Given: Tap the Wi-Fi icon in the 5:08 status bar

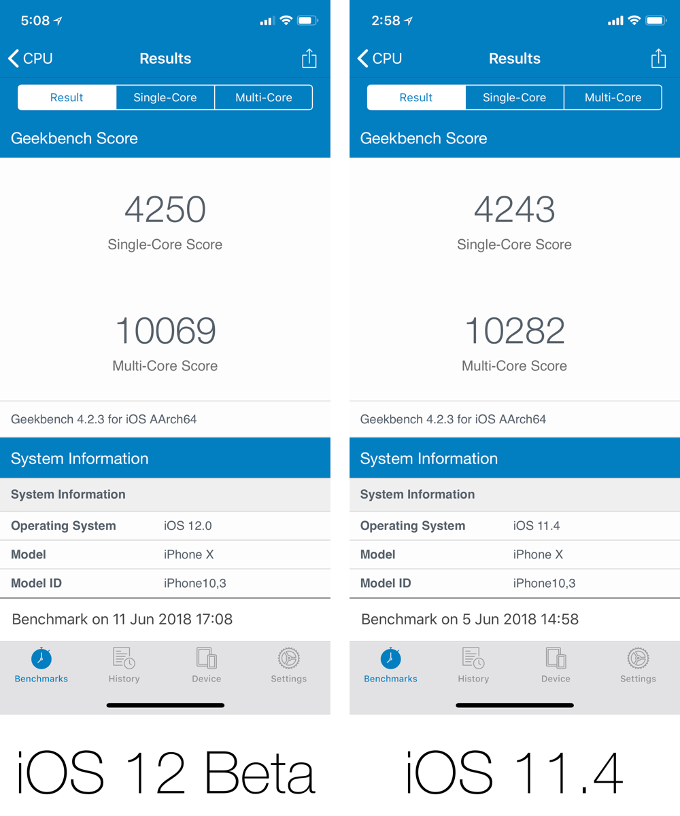Looking at the screenshot, I should coord(286,20).
